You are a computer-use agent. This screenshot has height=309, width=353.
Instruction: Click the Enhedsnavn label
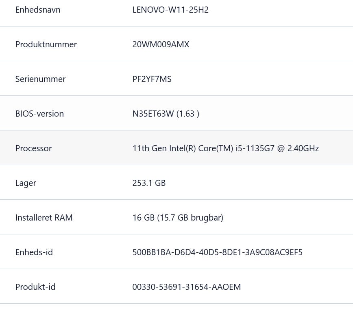[38, 10]
